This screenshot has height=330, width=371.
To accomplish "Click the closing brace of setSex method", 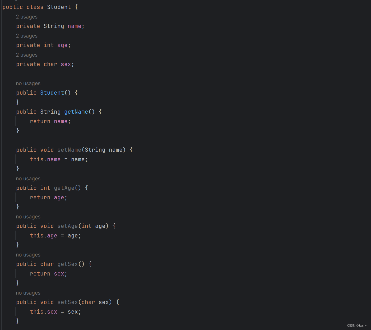I will 18,321.
